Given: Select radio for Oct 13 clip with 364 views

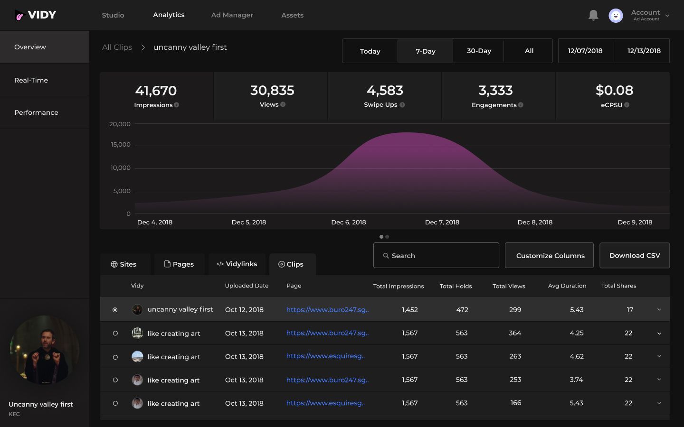Looking at the screenshot, I should click(115, 334).
